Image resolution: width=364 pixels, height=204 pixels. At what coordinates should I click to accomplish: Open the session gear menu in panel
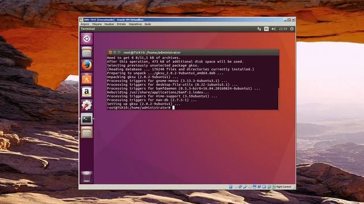click(x=292, y=29)
